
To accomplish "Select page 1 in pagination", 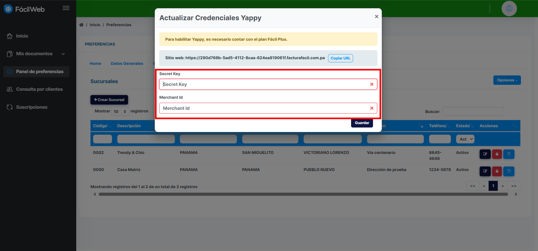I will click(x=493, y=186).
